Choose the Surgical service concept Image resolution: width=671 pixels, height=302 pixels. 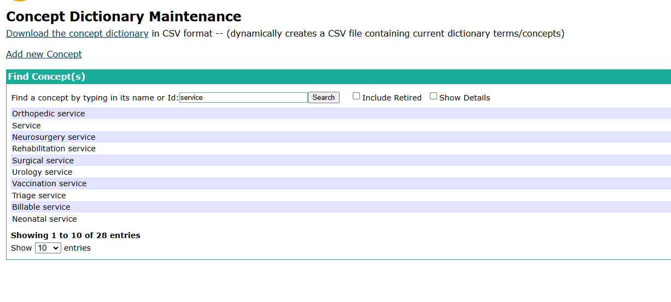coord(43,161)
